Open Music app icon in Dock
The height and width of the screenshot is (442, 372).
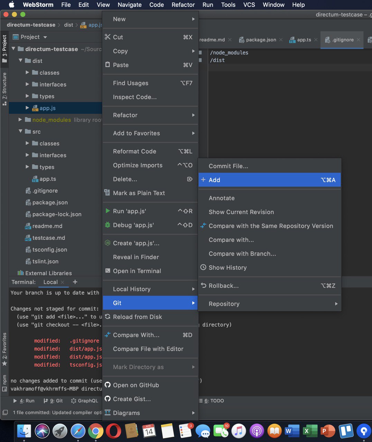pyautogui.click(x=238, y=431)
